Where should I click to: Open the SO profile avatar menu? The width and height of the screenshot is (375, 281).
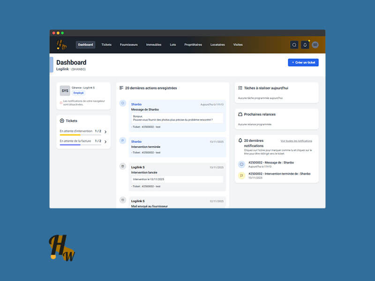coord(315,45)
